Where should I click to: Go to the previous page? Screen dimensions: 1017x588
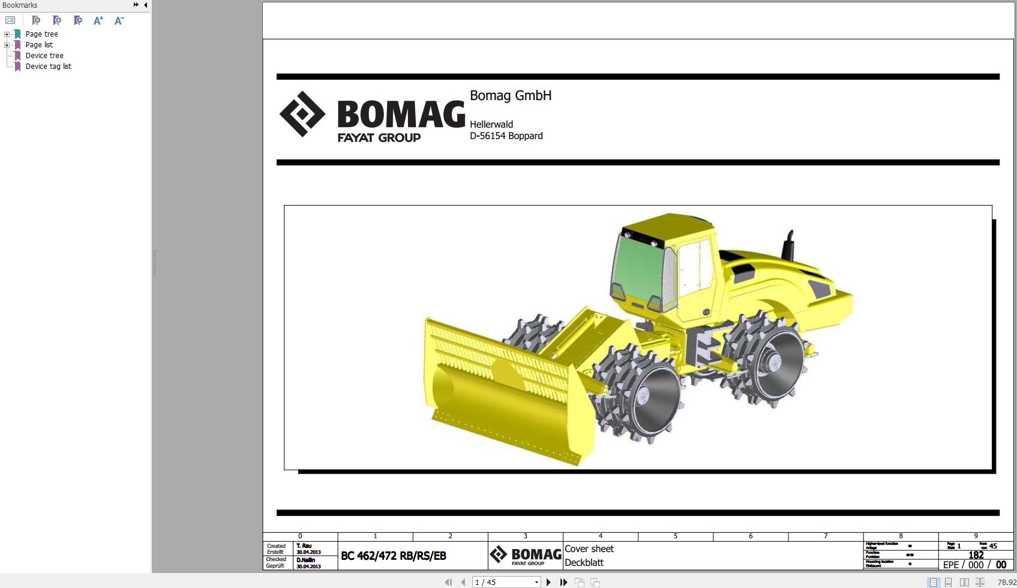tap(463, 582)
